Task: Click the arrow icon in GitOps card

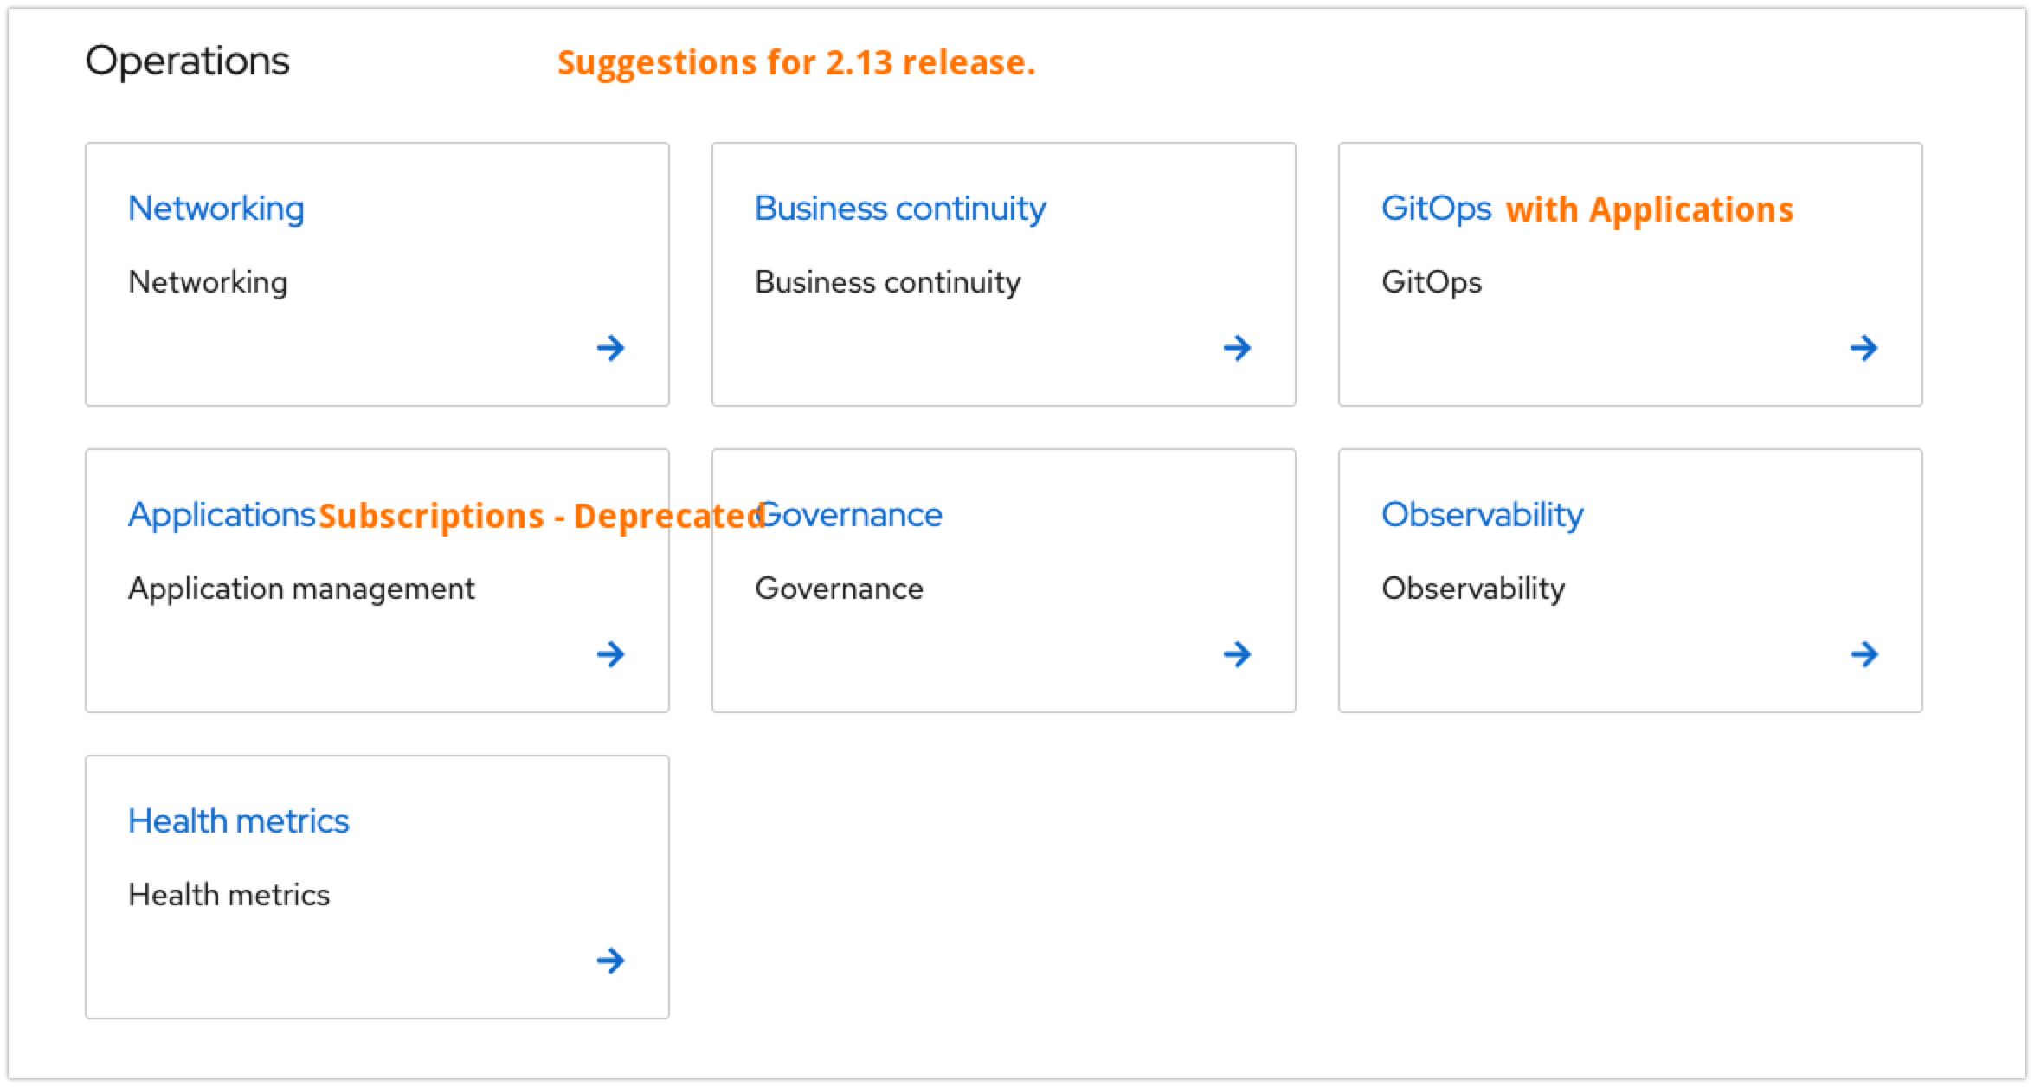Action: pos(1863,348)
